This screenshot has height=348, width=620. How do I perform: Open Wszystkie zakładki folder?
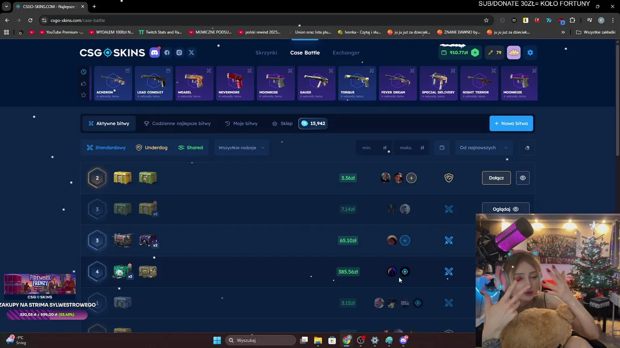click(596, 32)
